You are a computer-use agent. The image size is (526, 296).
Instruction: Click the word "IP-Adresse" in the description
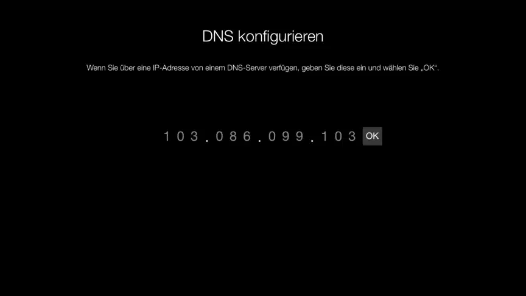coord(170,68)
